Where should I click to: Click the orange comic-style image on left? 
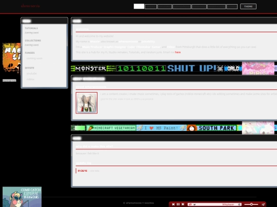click(11, 59)
